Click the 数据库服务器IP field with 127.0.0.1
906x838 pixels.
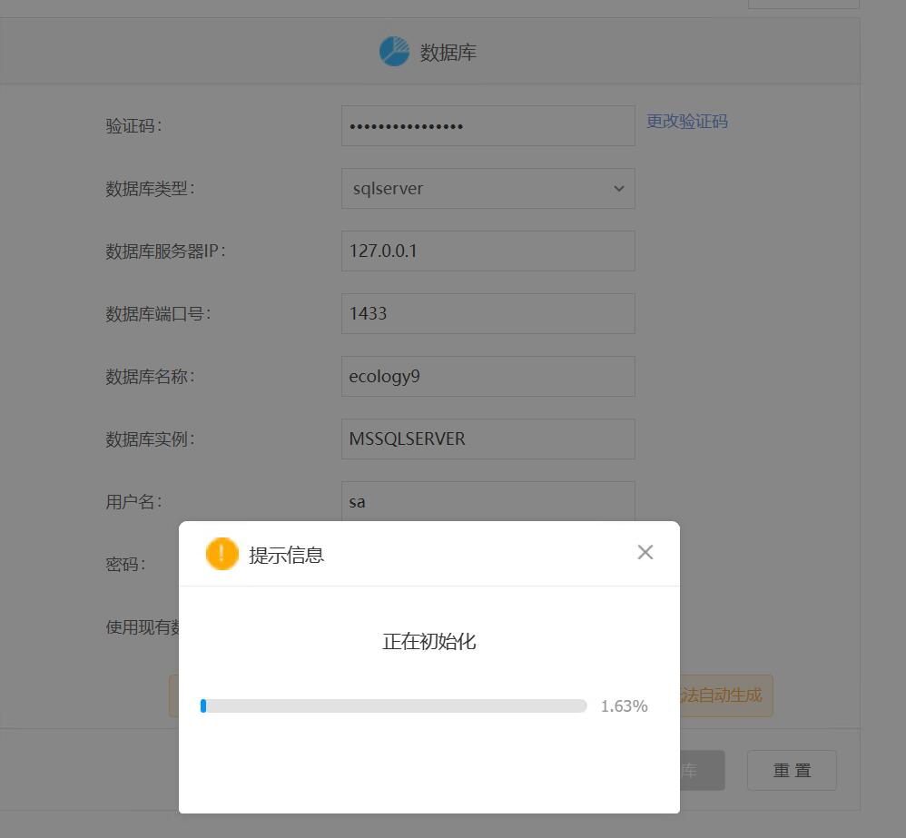point(487,251)
